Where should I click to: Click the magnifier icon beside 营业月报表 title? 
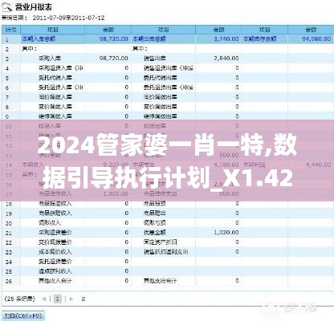pyautogui.click(x=7, y=6)
